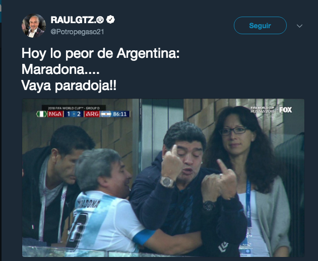The height and width of the screenshot is (261, 318).
Task: Click the Argentina flag icon on scoreboard
Action: tap(106, 114)
